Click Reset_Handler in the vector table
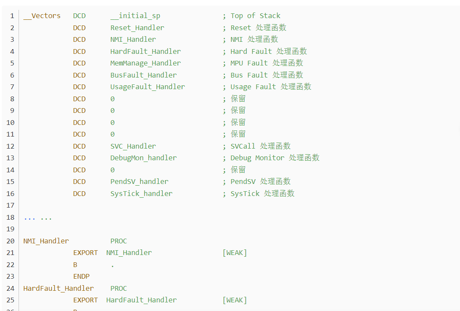This screenshot has height=311, width=460. [137, 28]
